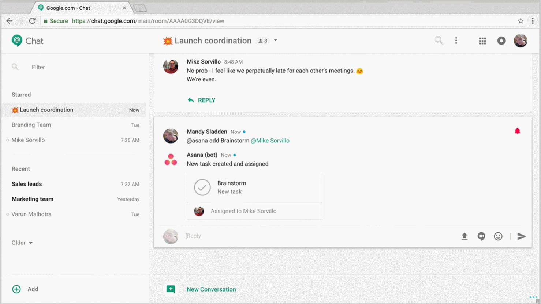This screenshot has width=541, height=304.
Task: Open Varun Malhotra direct message
Action: point(74,214)
